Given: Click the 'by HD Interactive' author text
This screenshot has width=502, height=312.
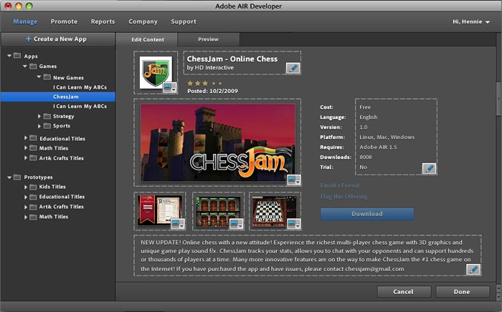Looking at the screenshot, I should click(x=210, y=68).
